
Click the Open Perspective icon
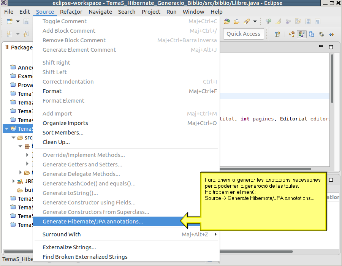[x=277, y=34]
